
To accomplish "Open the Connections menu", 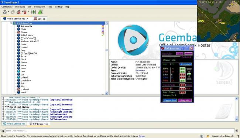I will [7, 7].
